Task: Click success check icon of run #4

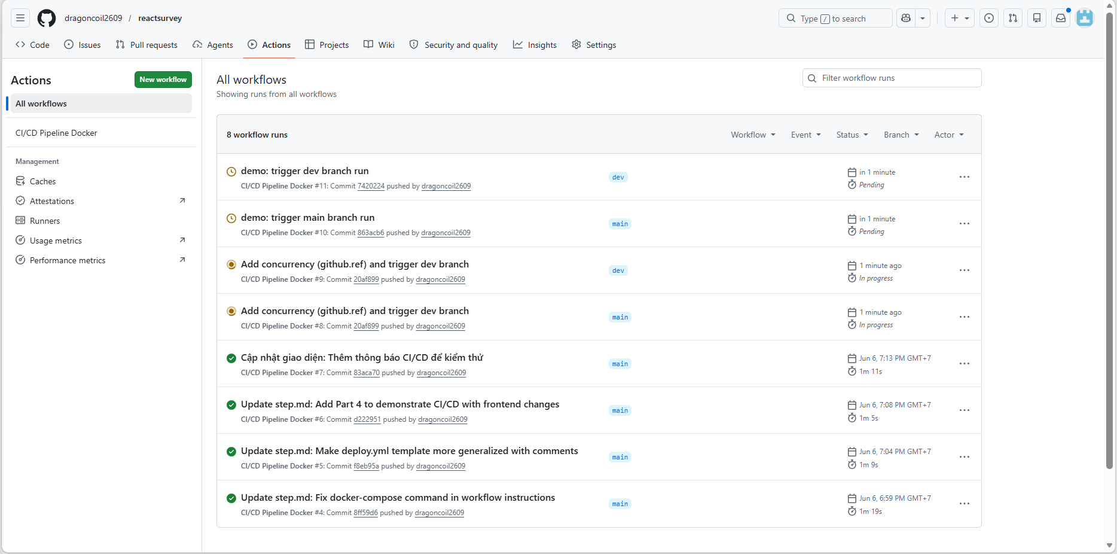Action: click(231, 498)
